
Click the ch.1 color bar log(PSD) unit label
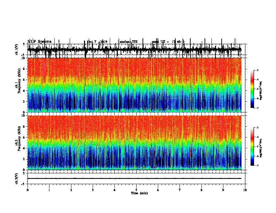tap(261, 90)
